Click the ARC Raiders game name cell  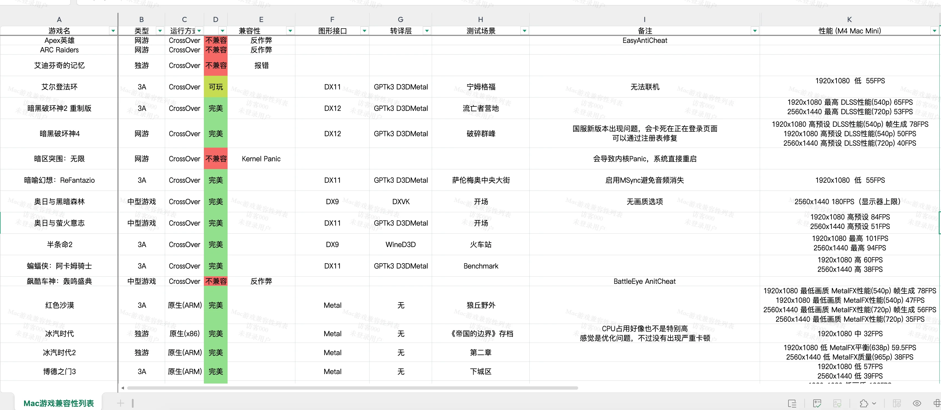tap(59, 50)
